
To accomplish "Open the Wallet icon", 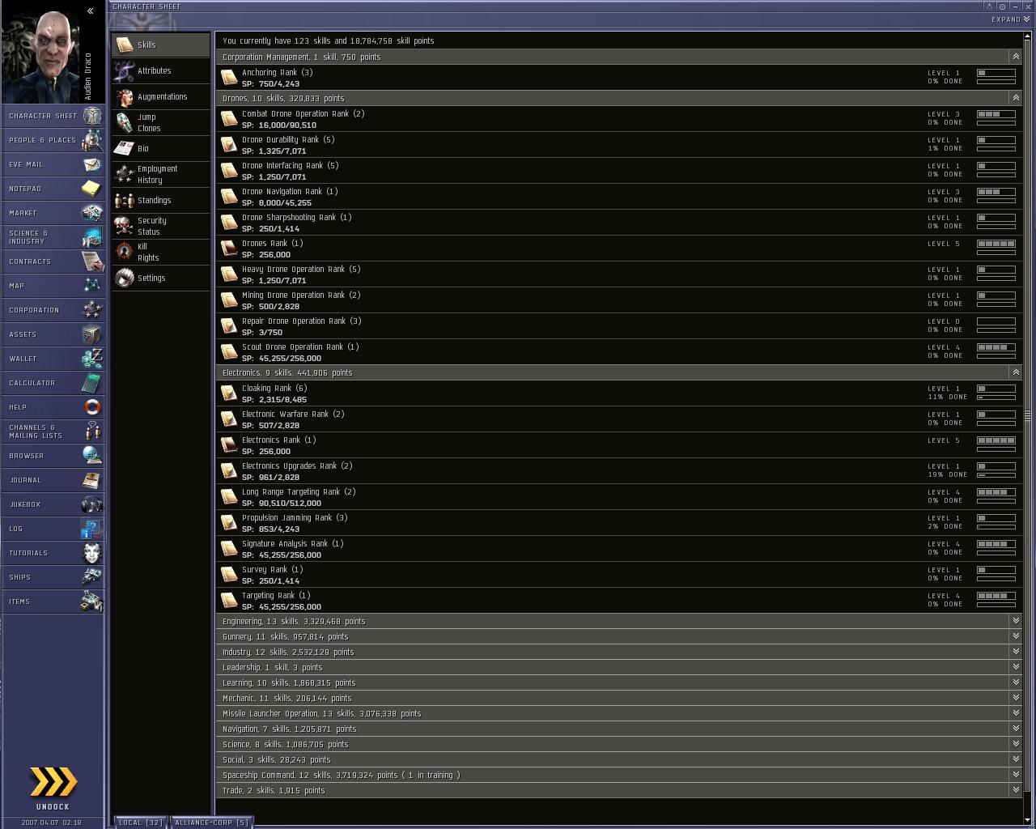I will [92, 359].
